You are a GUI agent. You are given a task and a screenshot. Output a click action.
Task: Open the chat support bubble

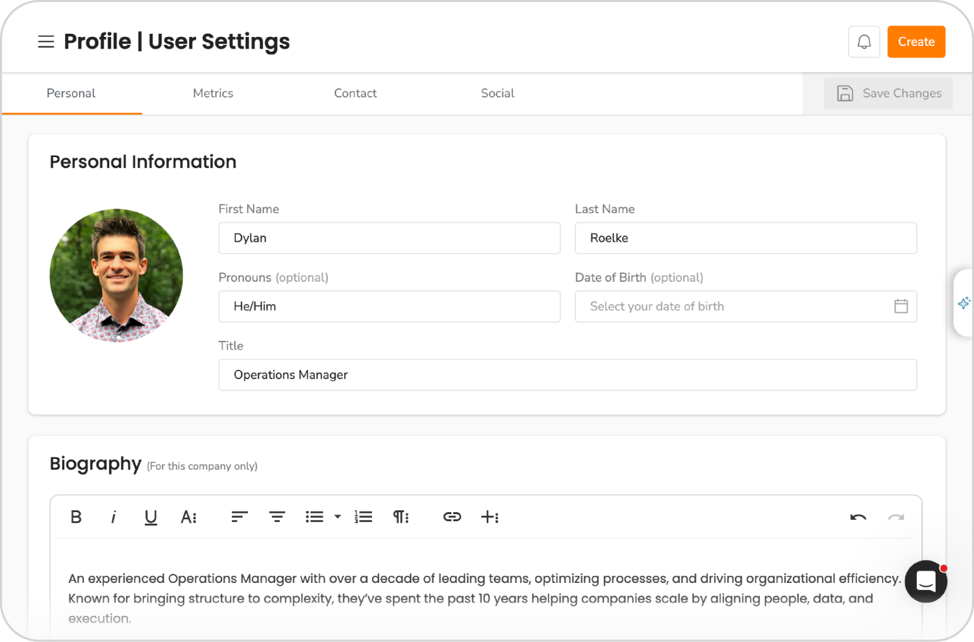pyautogui.click(x=925, y=582)
